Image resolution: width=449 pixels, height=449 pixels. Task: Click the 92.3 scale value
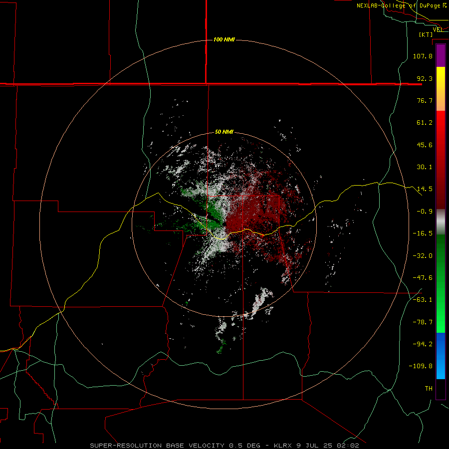coord(425,78)
